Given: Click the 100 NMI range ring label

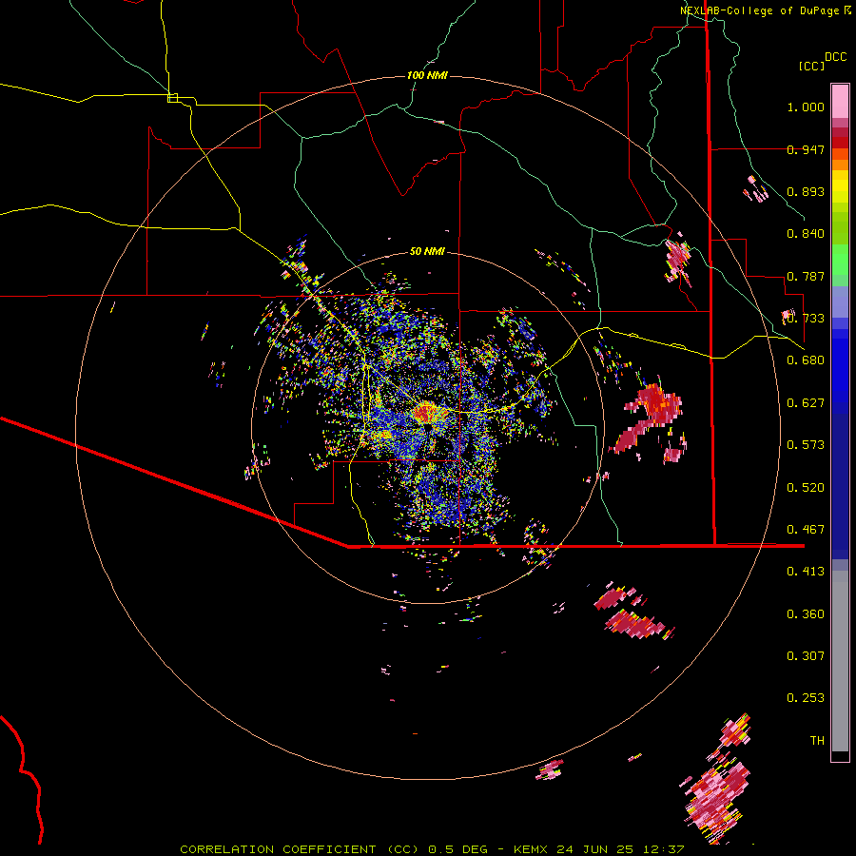Looking at the screenshot, I should (x=427, y=75).
